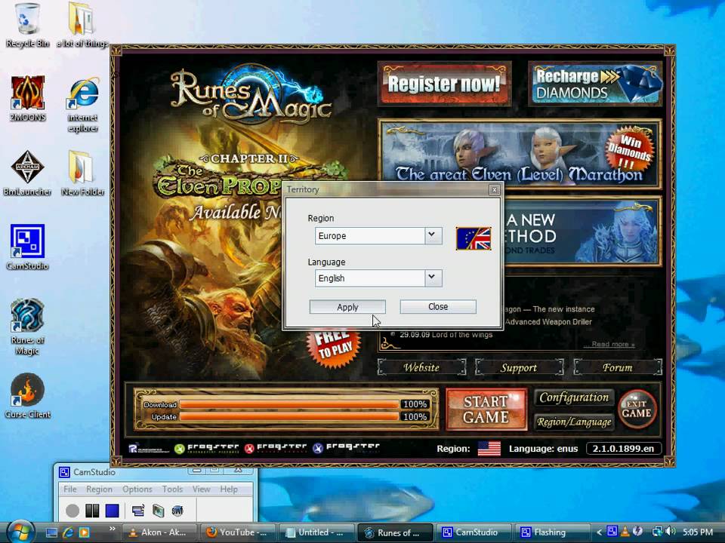
Task: Click CamStudio pause button
Action: pos(92,511)
